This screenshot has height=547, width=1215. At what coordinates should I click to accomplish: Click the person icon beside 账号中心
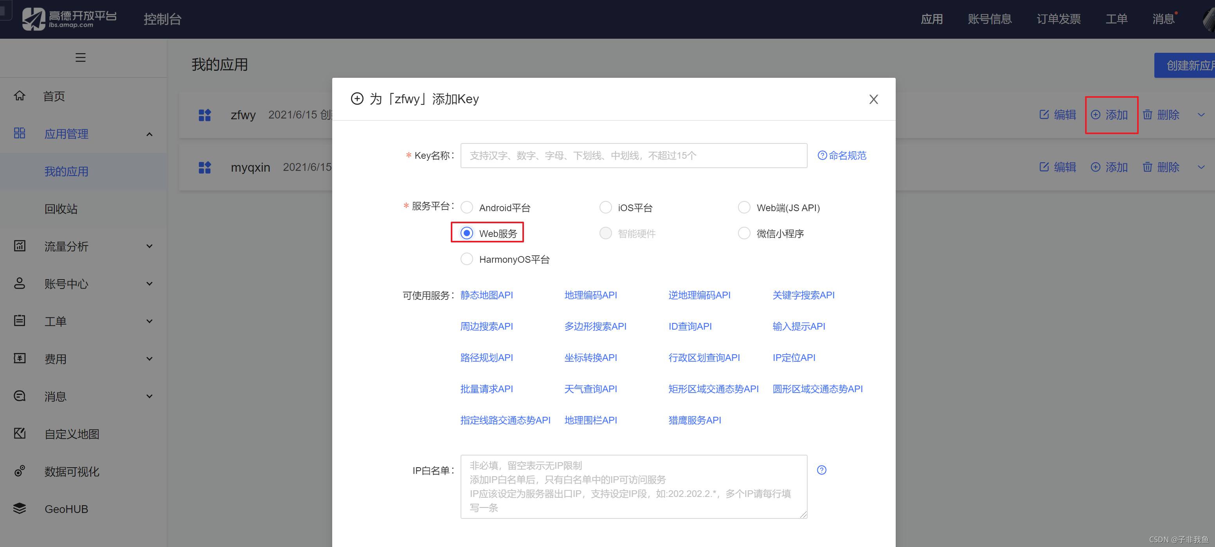click(19, 283)
